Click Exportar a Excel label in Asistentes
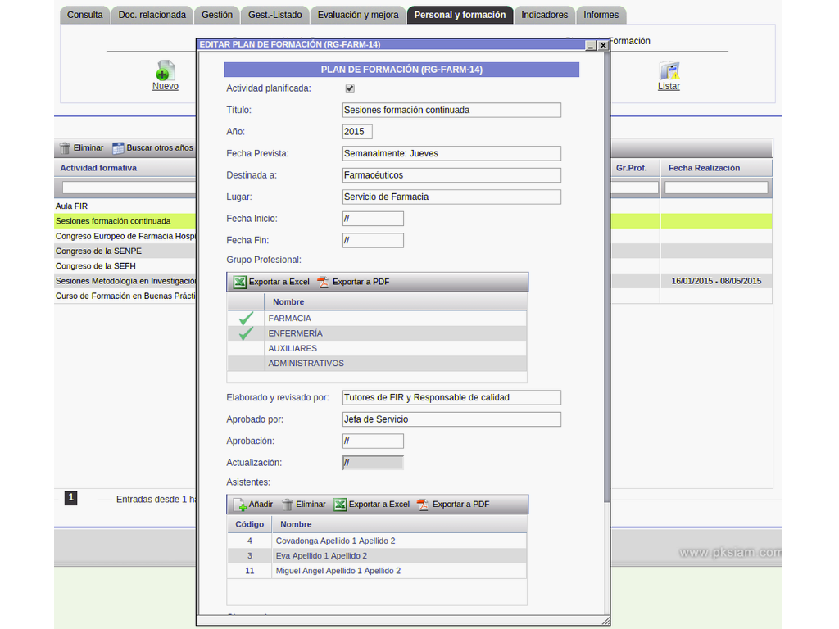Screen dimensions: 839x629 pyautogui.click(x=379, y=505)
